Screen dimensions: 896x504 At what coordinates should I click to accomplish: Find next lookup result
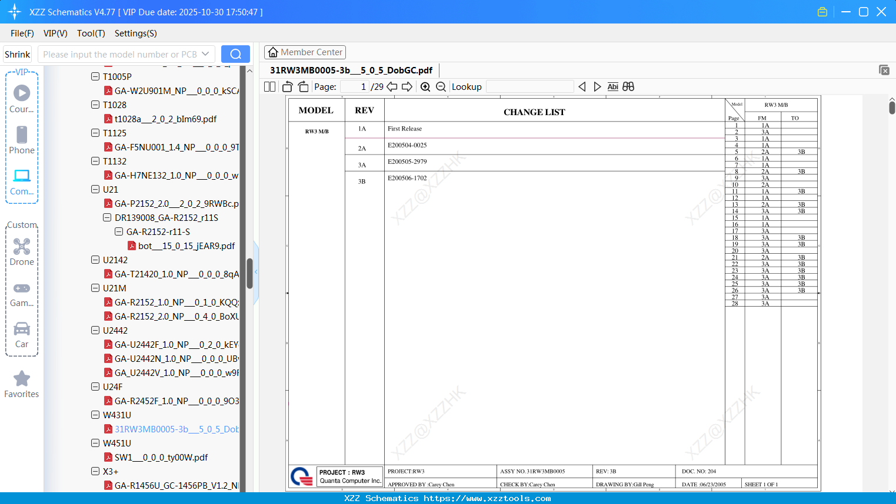coord(597,87)
